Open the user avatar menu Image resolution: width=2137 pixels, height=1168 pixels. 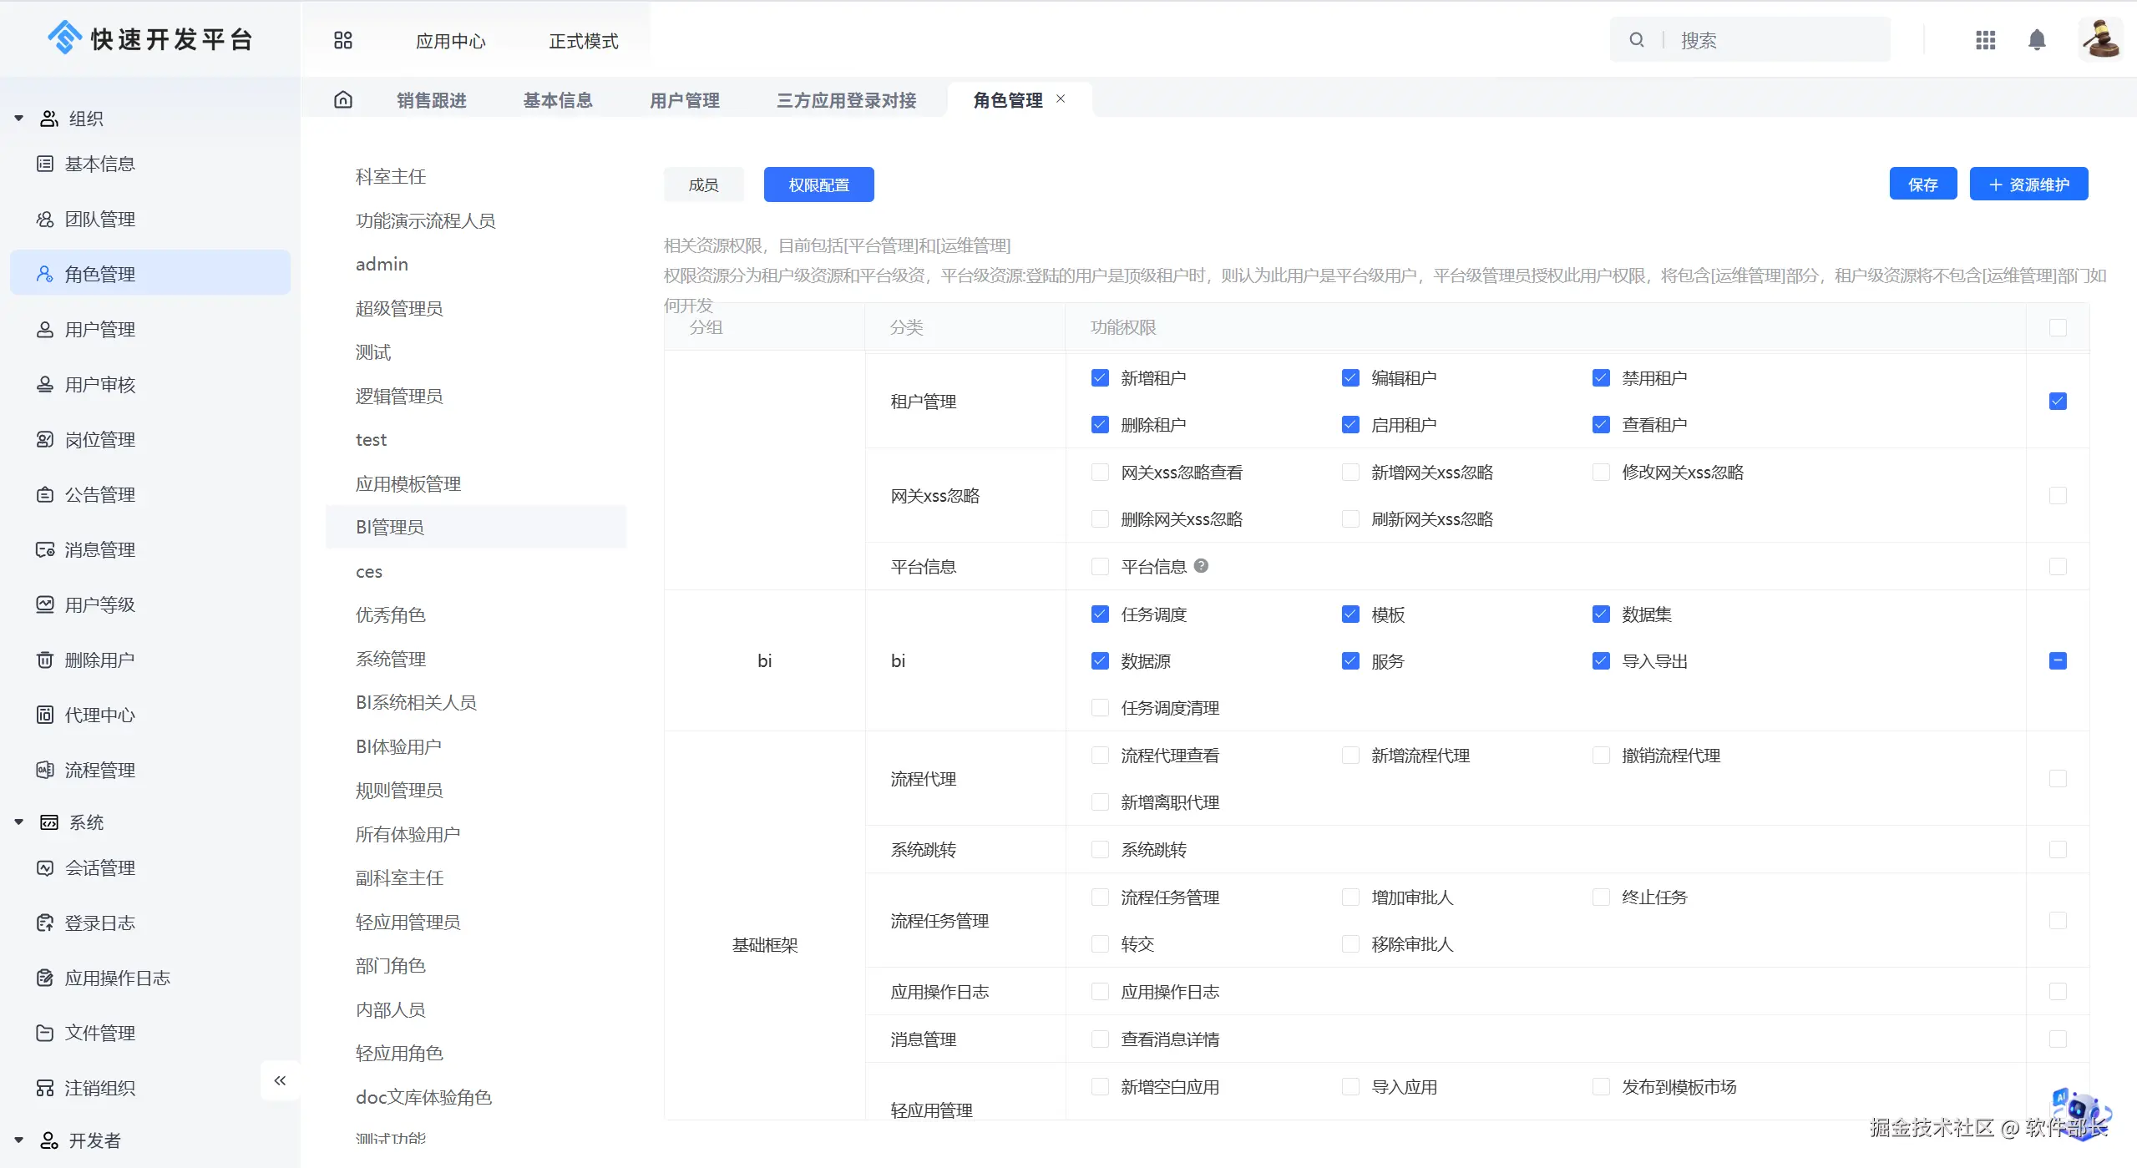[x=2100, y=38]
